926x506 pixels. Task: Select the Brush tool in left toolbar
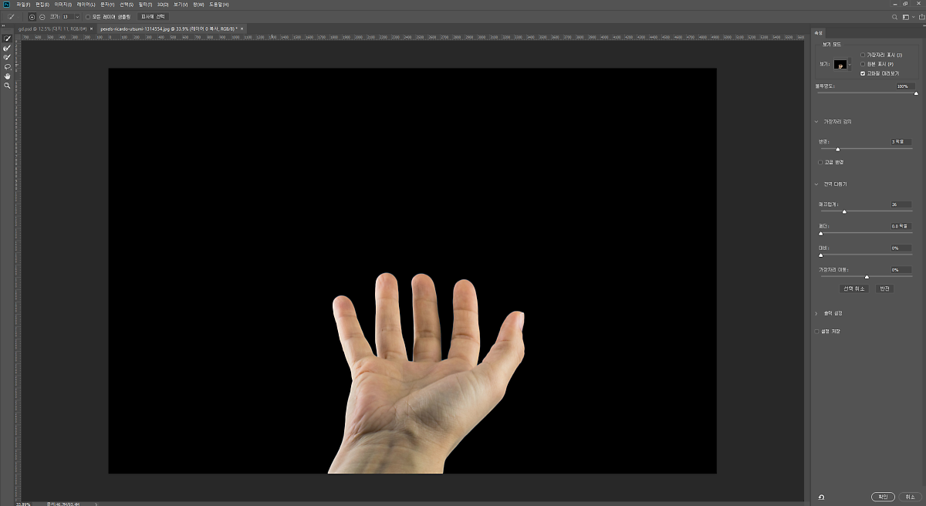(x=8, y=57)
